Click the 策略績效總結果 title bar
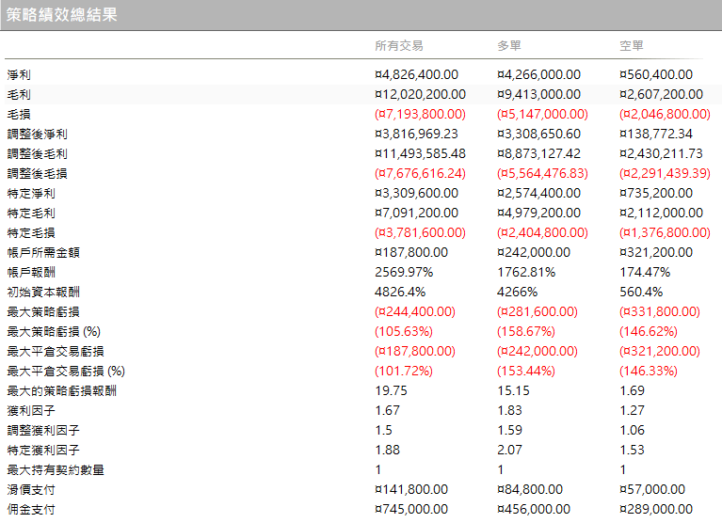This screenshot has width=722, height=523. pos(62,15)
